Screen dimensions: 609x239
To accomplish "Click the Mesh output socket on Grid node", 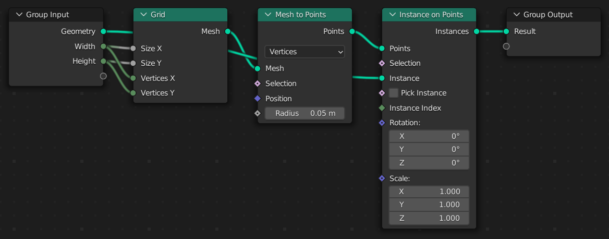I will (x=228, y=31).
